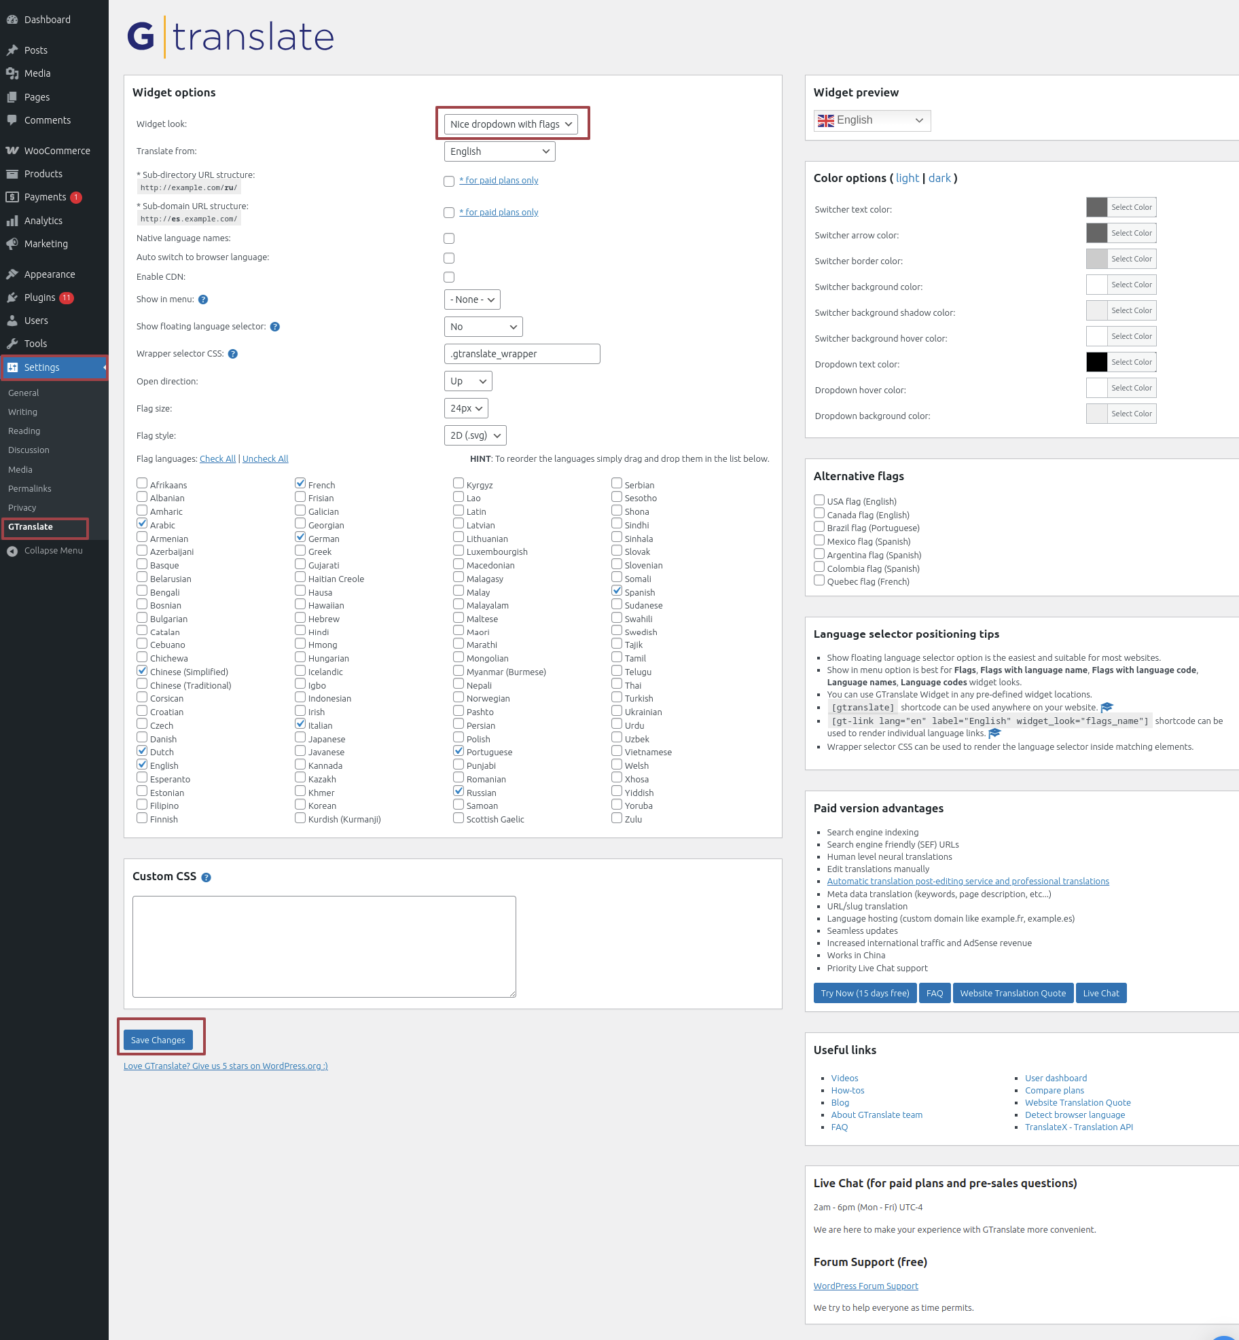
Task: Click the Posts pin icon
Action: (12, 50)
